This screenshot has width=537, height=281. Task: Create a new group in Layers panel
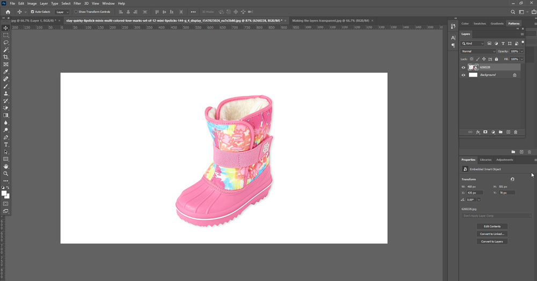500,132
